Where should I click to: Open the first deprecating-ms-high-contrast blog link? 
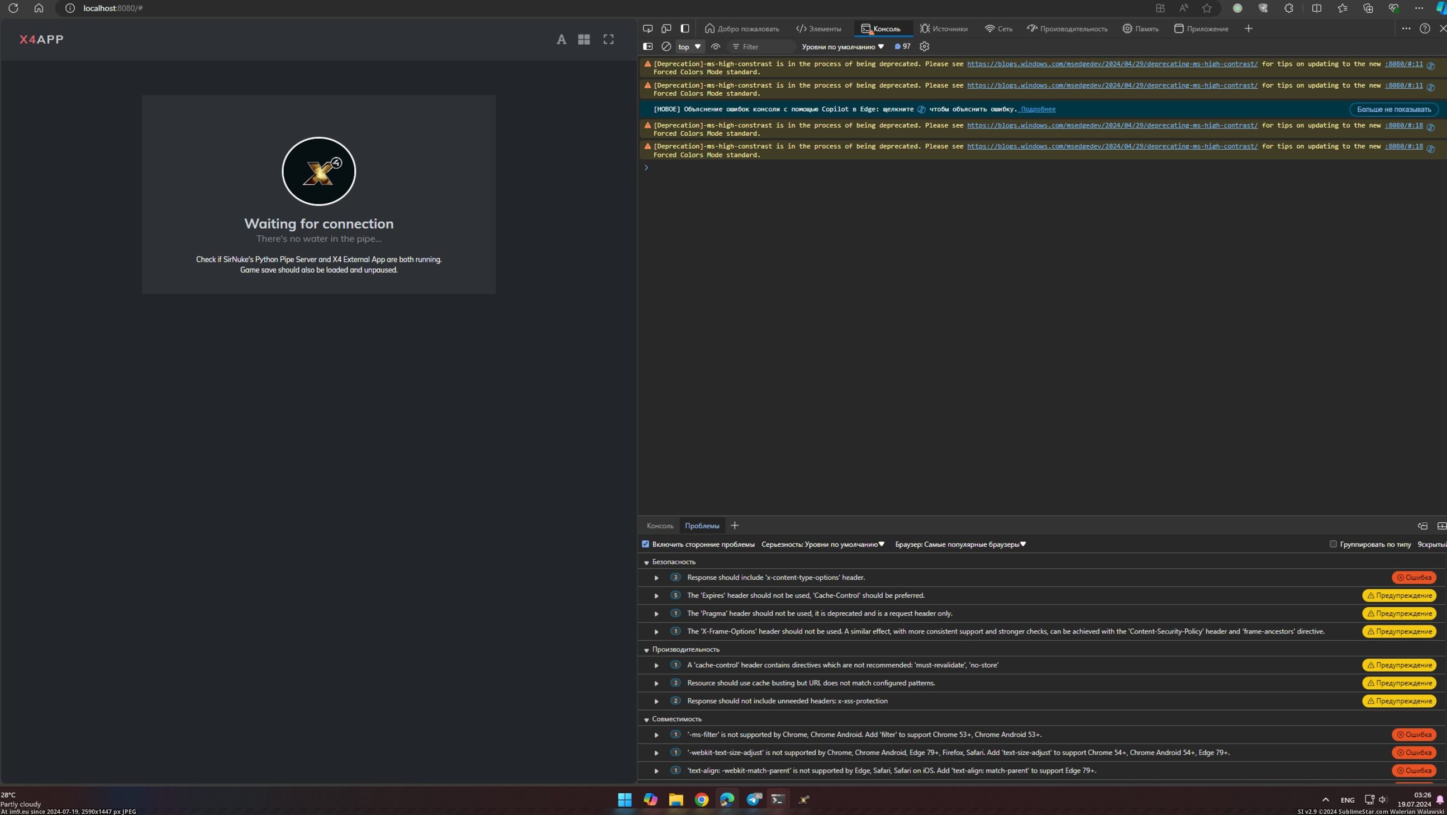click(x=1112, y=64)
